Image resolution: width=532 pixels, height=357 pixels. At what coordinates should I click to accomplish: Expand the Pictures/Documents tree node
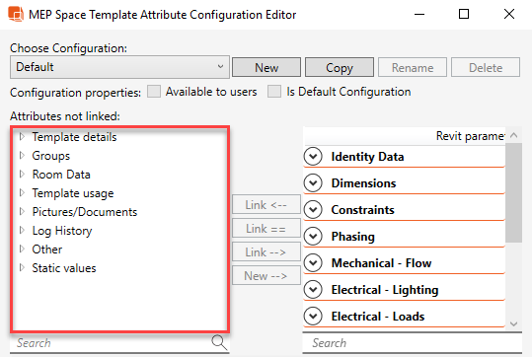[22, 212]
